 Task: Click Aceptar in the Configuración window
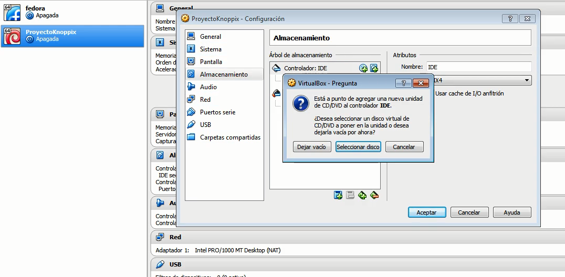coord(427,212)
